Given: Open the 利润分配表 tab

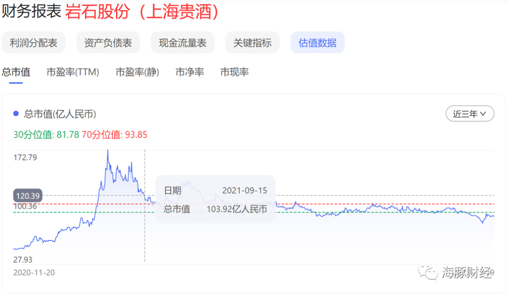Looking at the screenshot, I should [33, 43].
